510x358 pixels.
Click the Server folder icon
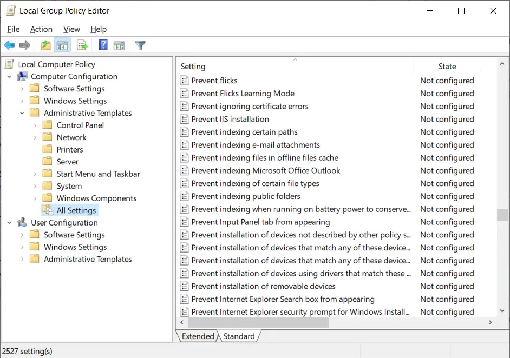coord(47,162)
